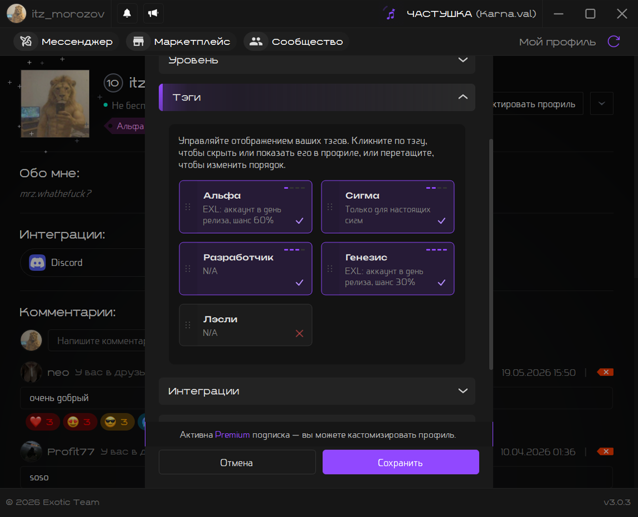Click the heart-eyes emoji reaction
The height and width of the screenshot is (517, 638).
80,422
